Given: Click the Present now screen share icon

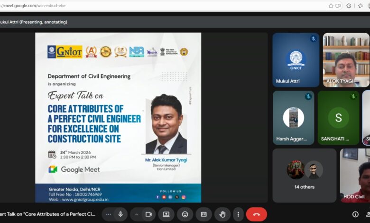Looking at the screenshot, I should pyautogui.click(x=166, y=214).
